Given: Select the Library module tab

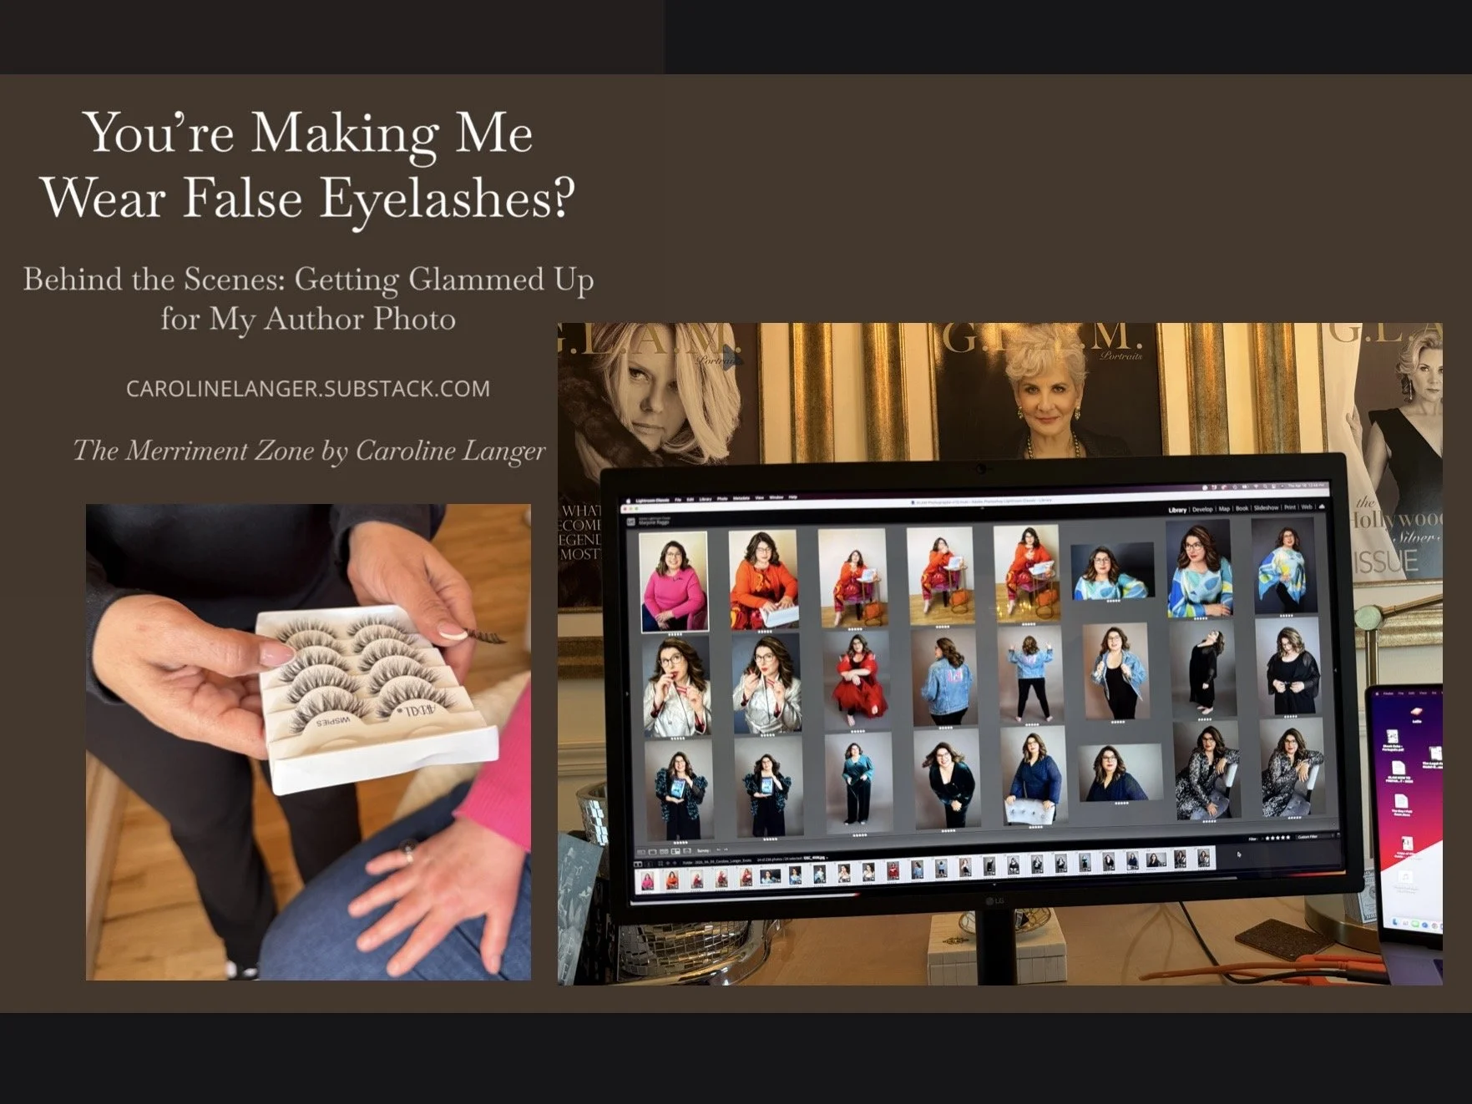Looking at the screenshot, I should coord(1177,510).
